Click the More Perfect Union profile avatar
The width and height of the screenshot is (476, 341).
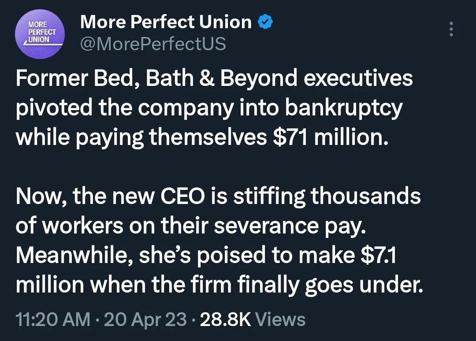click(40, 34)
